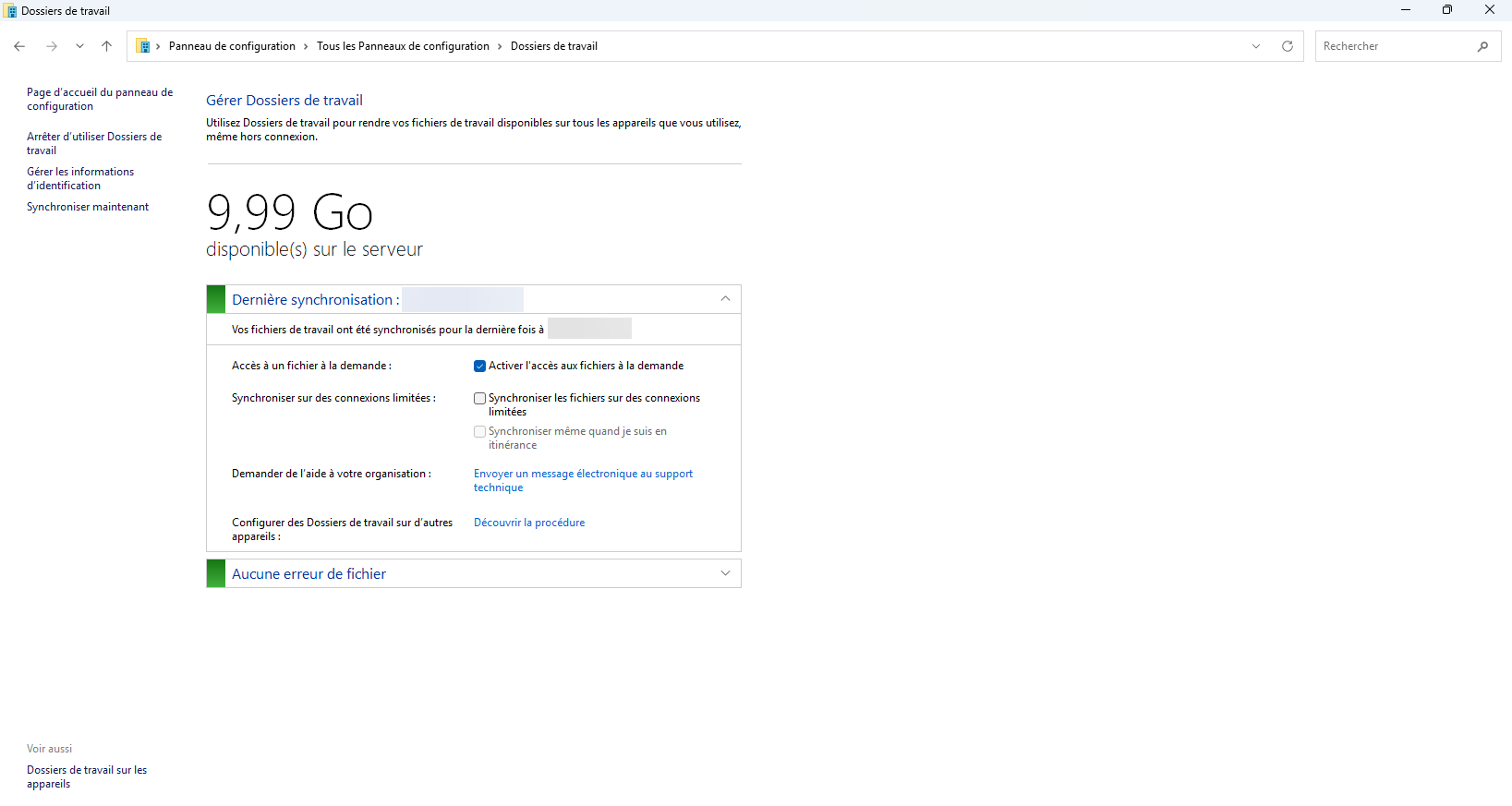Click the search magnifier icon
The height and width of the screenshot is (806, 1512).
point(1482,46)
